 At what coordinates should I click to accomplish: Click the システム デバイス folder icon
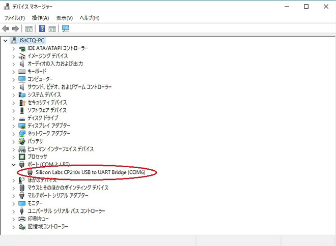(x=22, y=95)
